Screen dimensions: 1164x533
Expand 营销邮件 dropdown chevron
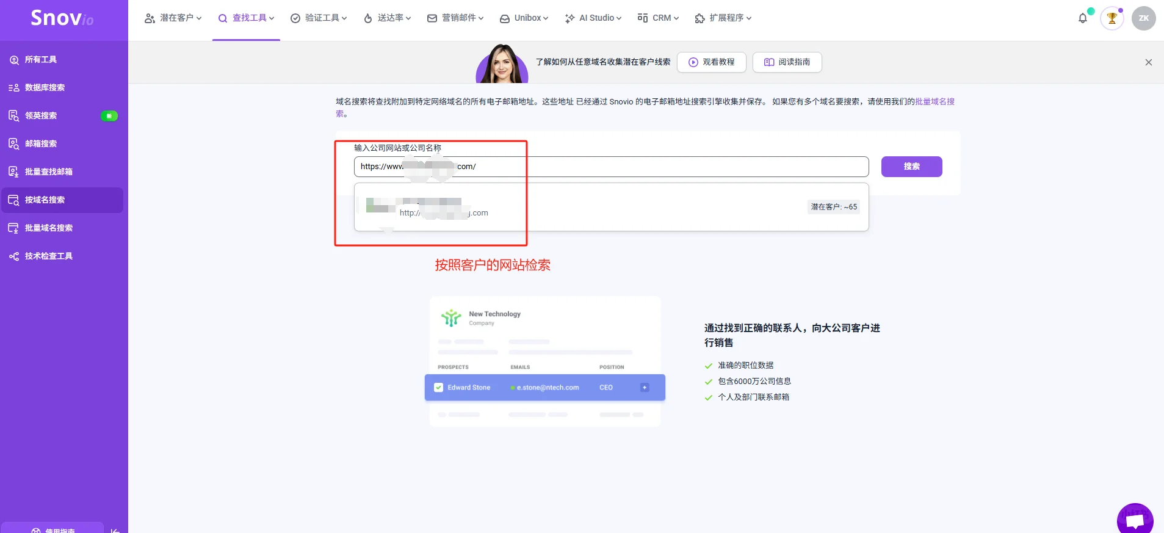tap(481, 18)
